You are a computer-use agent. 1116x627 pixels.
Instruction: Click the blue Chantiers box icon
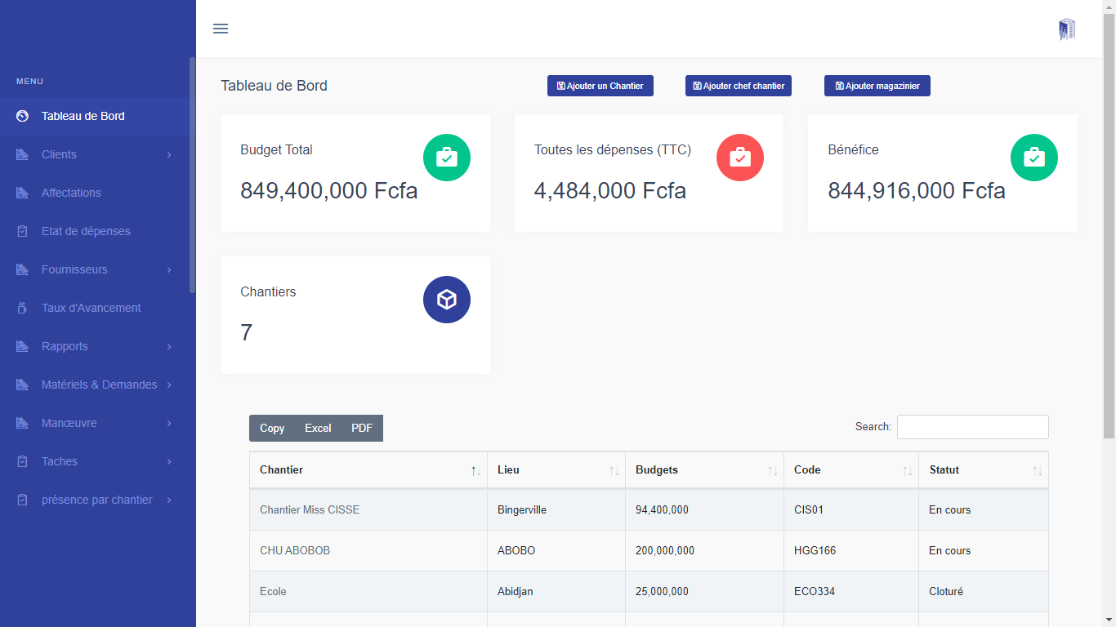point(447,300)
